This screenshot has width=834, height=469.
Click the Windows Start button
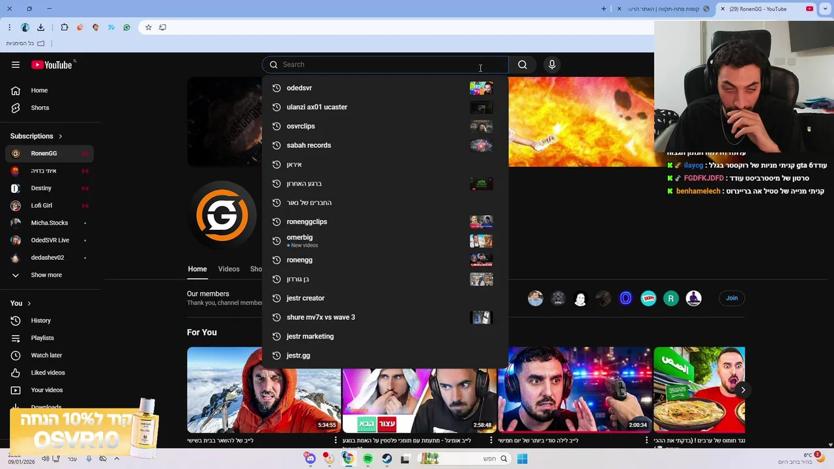click(522, 459)
